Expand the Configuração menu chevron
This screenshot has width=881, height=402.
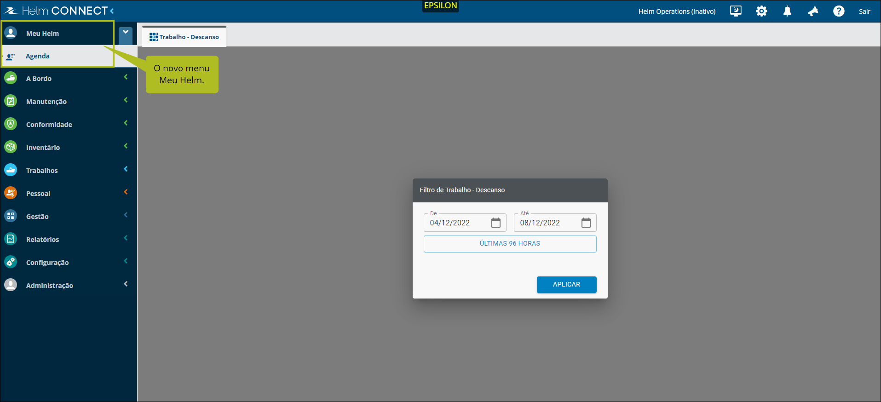(126, 261)
